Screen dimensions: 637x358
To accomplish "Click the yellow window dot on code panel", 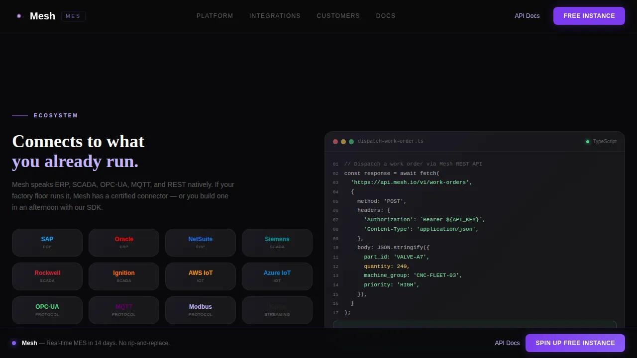I will point(343,142).
